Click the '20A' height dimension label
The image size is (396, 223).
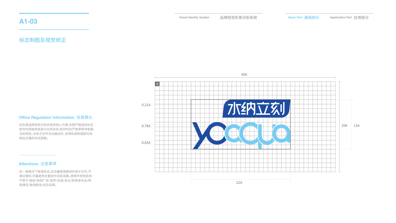[x=344, y=125]
